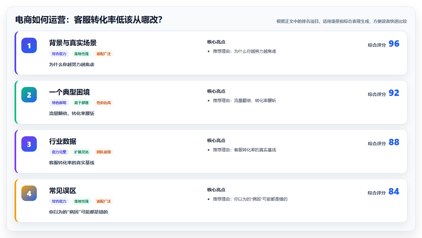Select the 易于部署 tag
Screen dimensions: 422x238
(81, 103)
